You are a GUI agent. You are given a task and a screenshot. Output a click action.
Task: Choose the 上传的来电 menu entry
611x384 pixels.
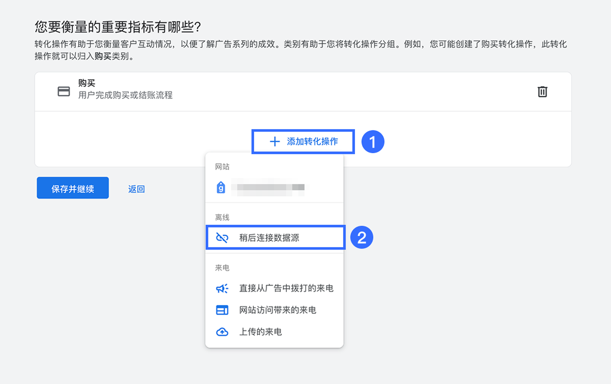tap(260, 332)
